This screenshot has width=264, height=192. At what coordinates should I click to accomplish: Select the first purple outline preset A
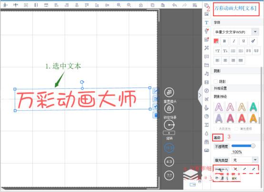click(x=219, y=106)
